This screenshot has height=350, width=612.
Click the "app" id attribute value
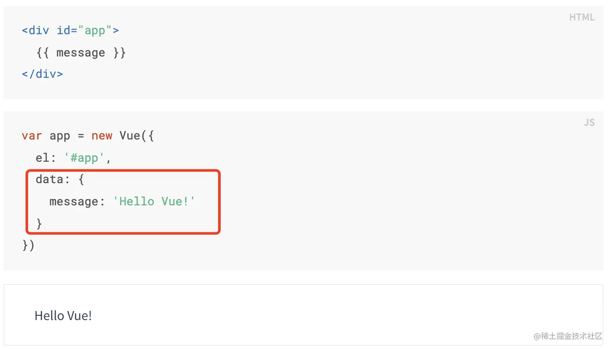coord(95,30)
